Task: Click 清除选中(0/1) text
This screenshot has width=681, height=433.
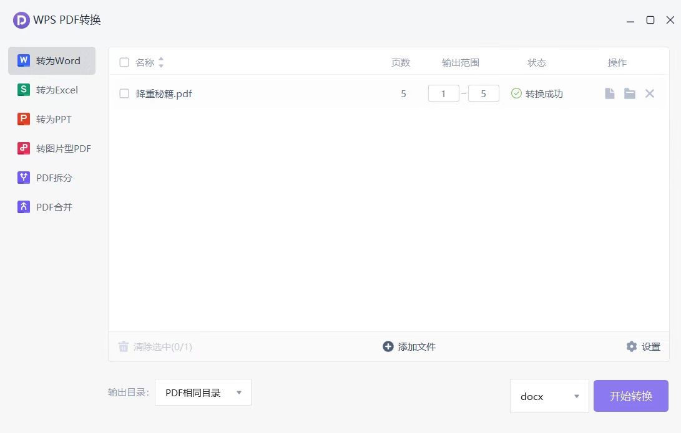Action: [x=162, y=347]
